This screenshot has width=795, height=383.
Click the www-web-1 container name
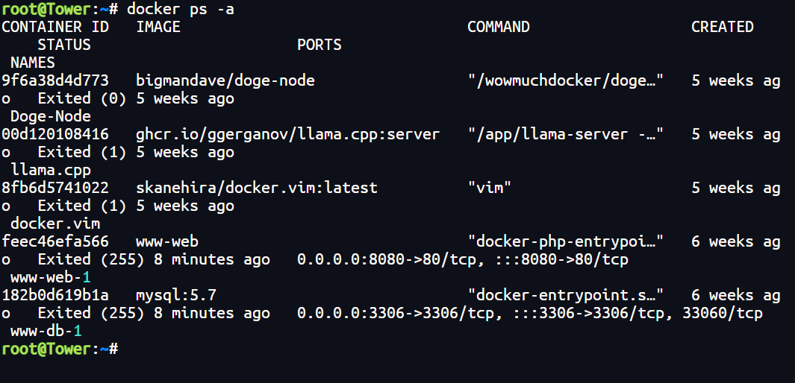point(51,277)
